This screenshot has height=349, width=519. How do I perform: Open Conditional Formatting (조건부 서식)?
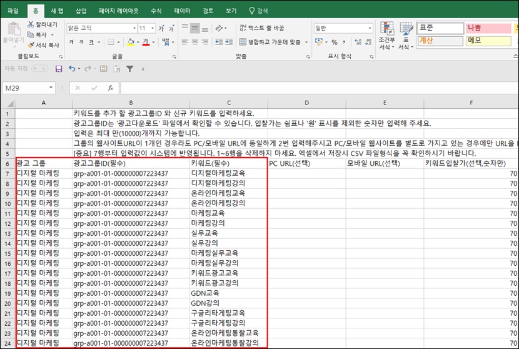coord(386,36)
